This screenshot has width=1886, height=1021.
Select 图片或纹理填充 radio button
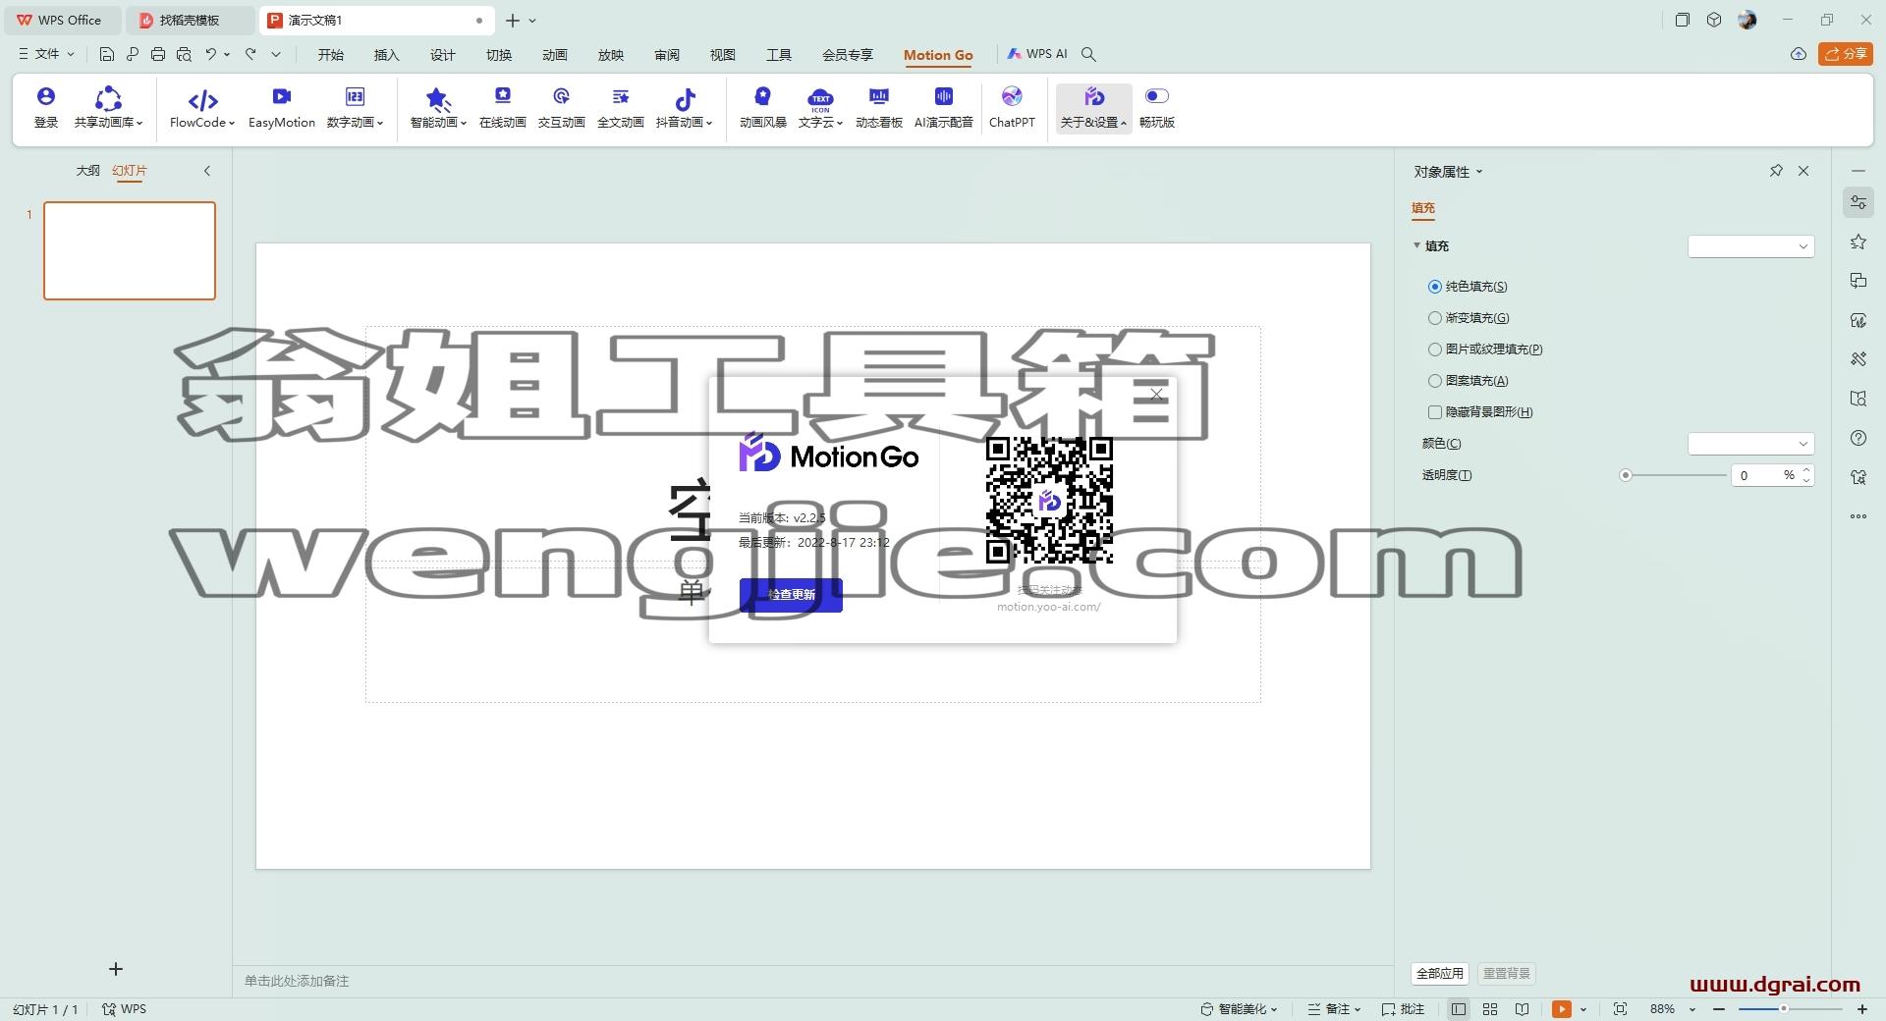tap(1435, 349)
